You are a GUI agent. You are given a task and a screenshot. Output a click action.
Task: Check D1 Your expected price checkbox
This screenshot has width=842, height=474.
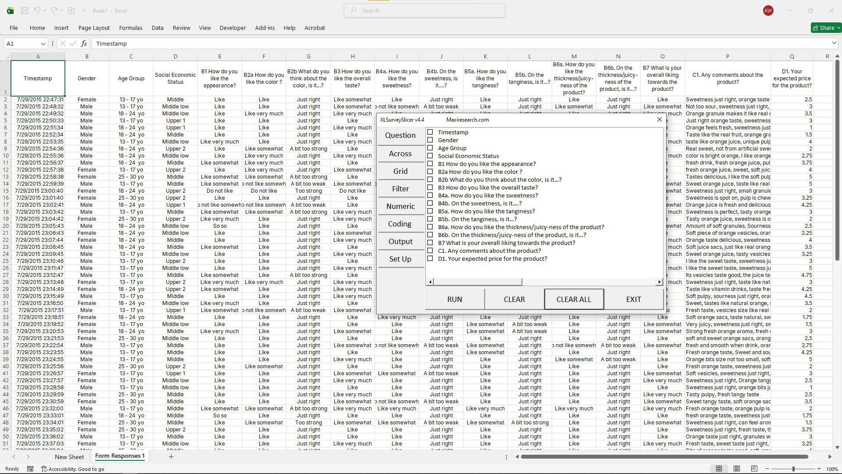[430, 259]
